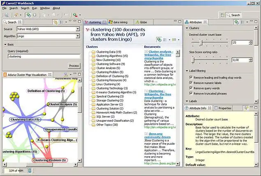This screenshot has height=176, width=261.
Task: Open the Source dropdown list
Action: 77,29
